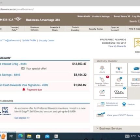Open the Messages envelope icon
This screenshot has width=140, height=140.
[136, 69]
